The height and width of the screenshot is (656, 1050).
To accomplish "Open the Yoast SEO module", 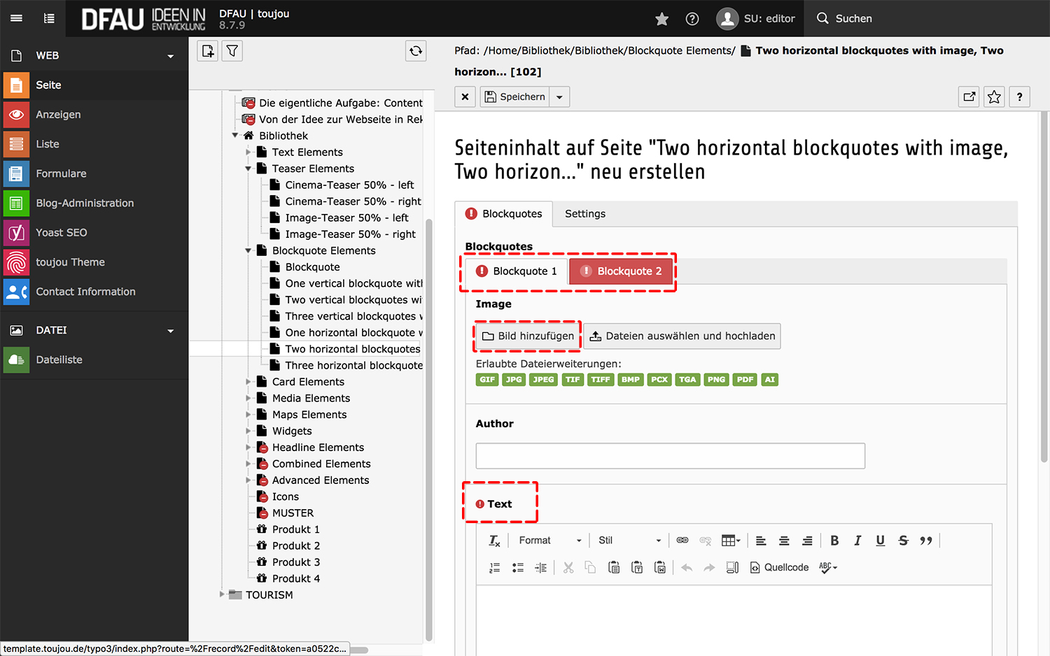I will coord(94,233).
